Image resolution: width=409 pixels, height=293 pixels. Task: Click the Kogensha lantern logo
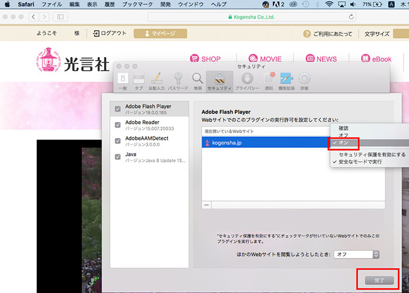point(48,60)
